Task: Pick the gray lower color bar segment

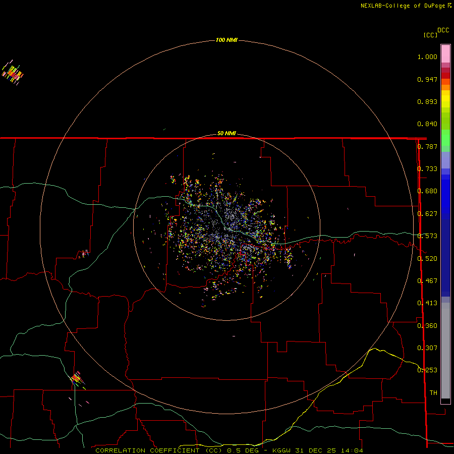Action: (445, 351)
